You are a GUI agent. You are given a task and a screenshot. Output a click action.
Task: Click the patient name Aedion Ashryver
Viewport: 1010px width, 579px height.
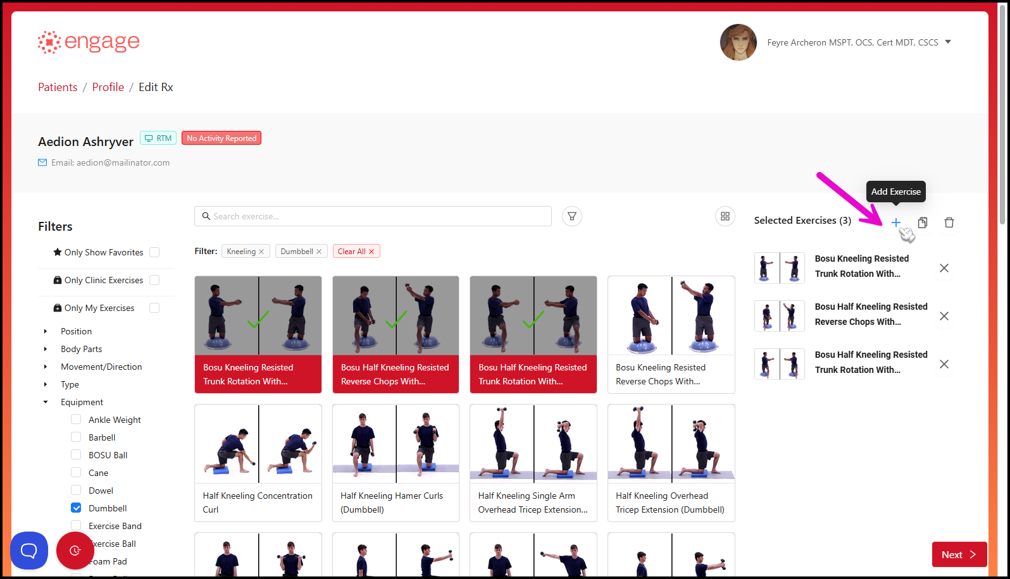click(86, 142)
